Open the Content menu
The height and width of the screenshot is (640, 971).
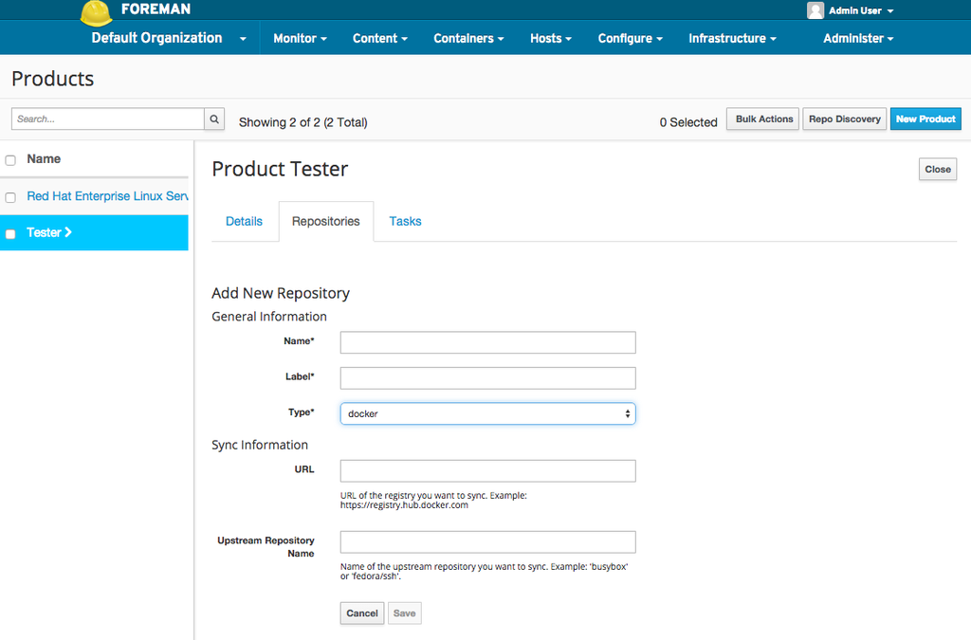point(380,38)
